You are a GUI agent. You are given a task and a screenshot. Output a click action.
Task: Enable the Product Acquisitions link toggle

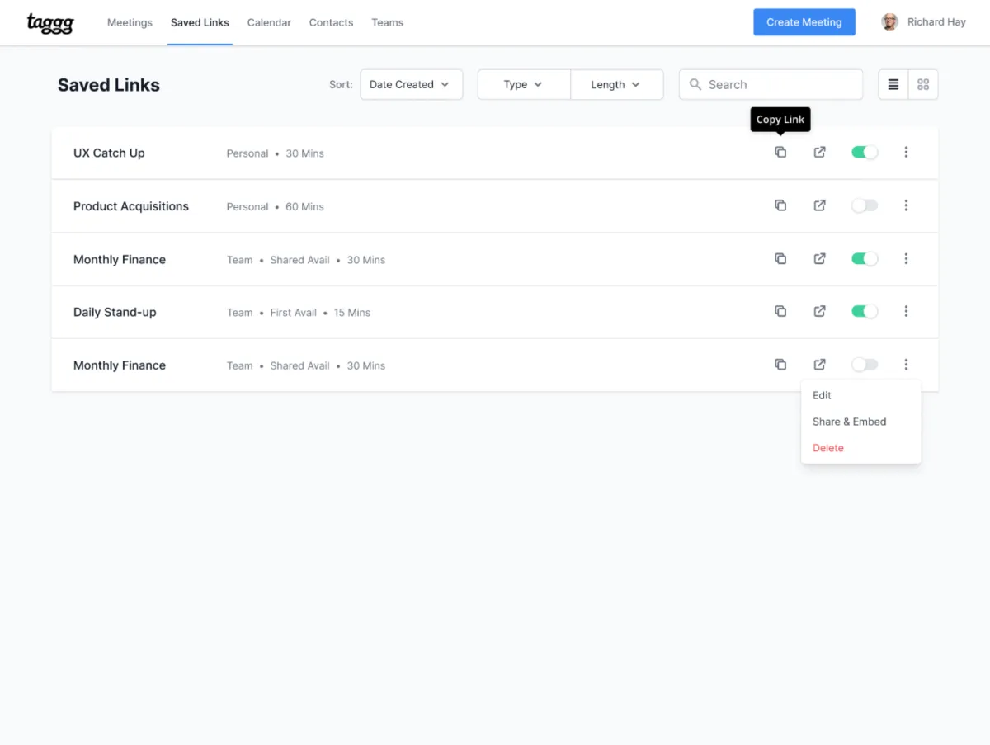[865, 205]
